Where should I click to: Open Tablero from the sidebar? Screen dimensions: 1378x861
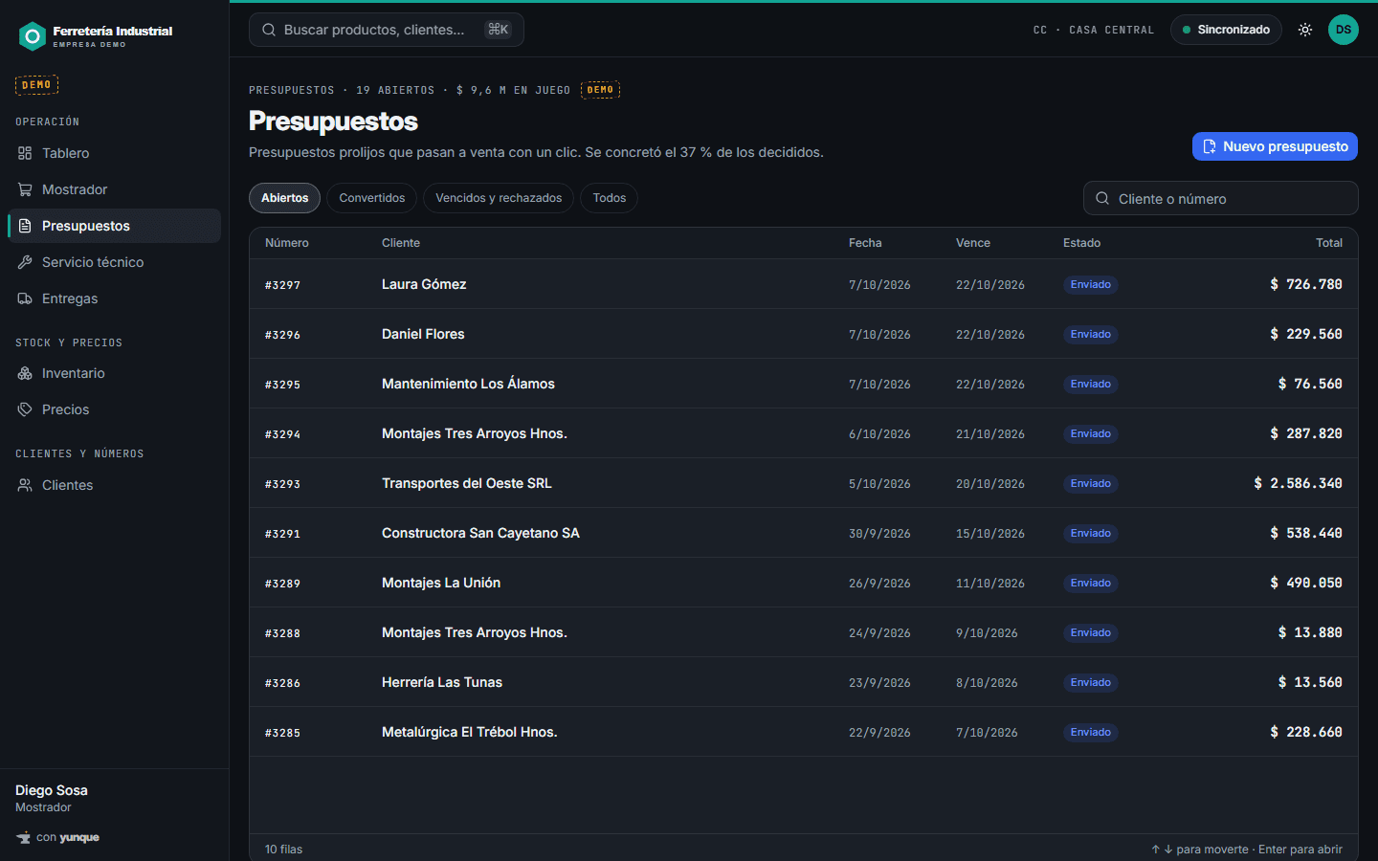(x=115, y=153)
